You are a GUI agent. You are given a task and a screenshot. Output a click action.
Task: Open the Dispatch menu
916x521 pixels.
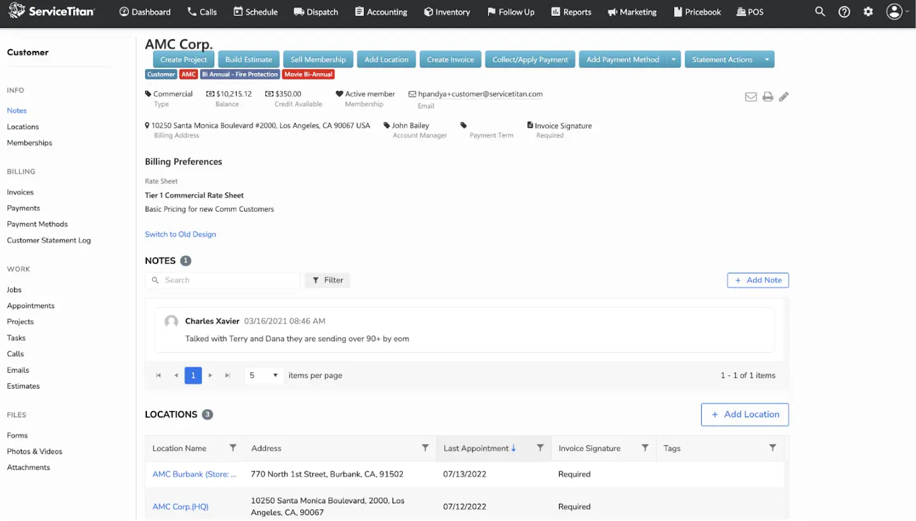316,11
